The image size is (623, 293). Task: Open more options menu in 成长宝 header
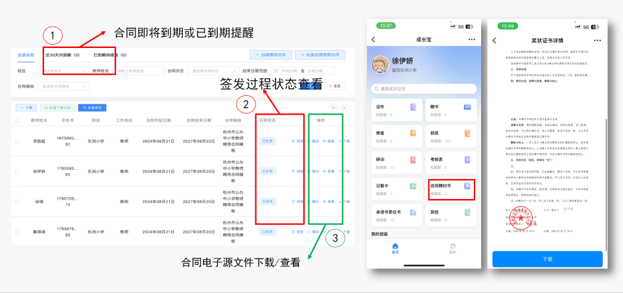[x=471, y=40]
